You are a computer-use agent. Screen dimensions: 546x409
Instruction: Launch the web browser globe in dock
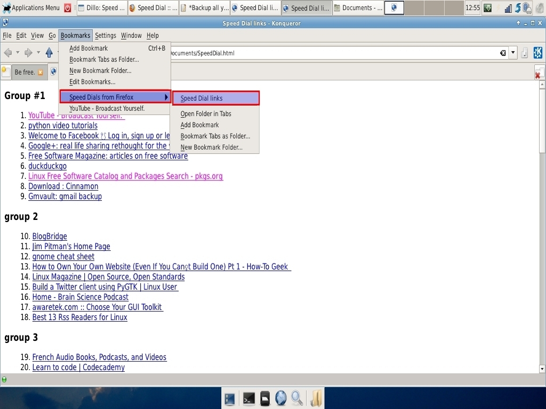point(280,398)
